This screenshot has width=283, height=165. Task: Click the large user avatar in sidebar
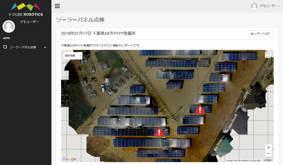coord(9,26)
